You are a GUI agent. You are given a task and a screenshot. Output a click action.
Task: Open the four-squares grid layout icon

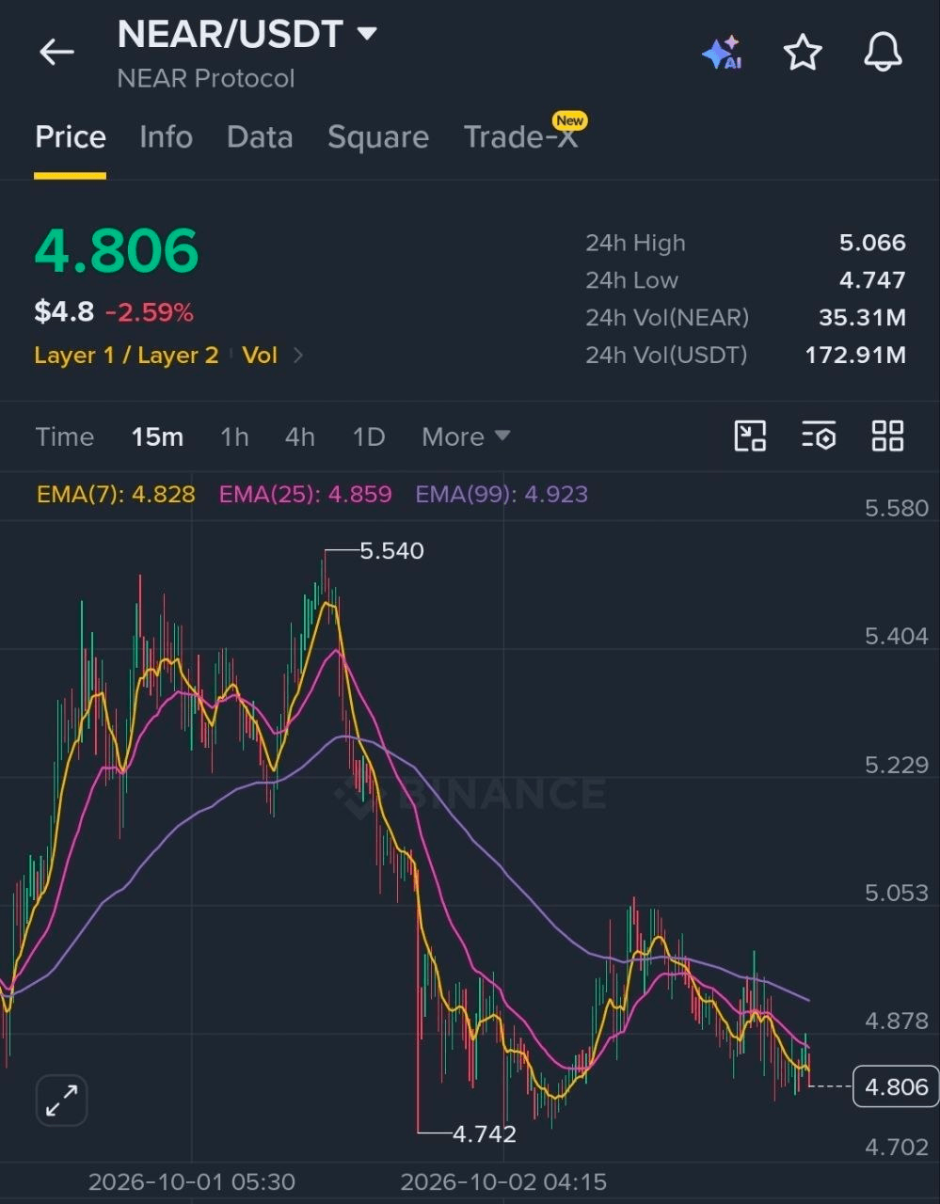pos(887,436)
